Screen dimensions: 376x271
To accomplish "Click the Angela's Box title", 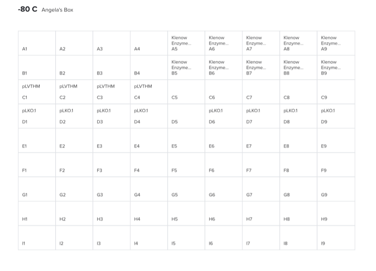I will pos(57,10).
